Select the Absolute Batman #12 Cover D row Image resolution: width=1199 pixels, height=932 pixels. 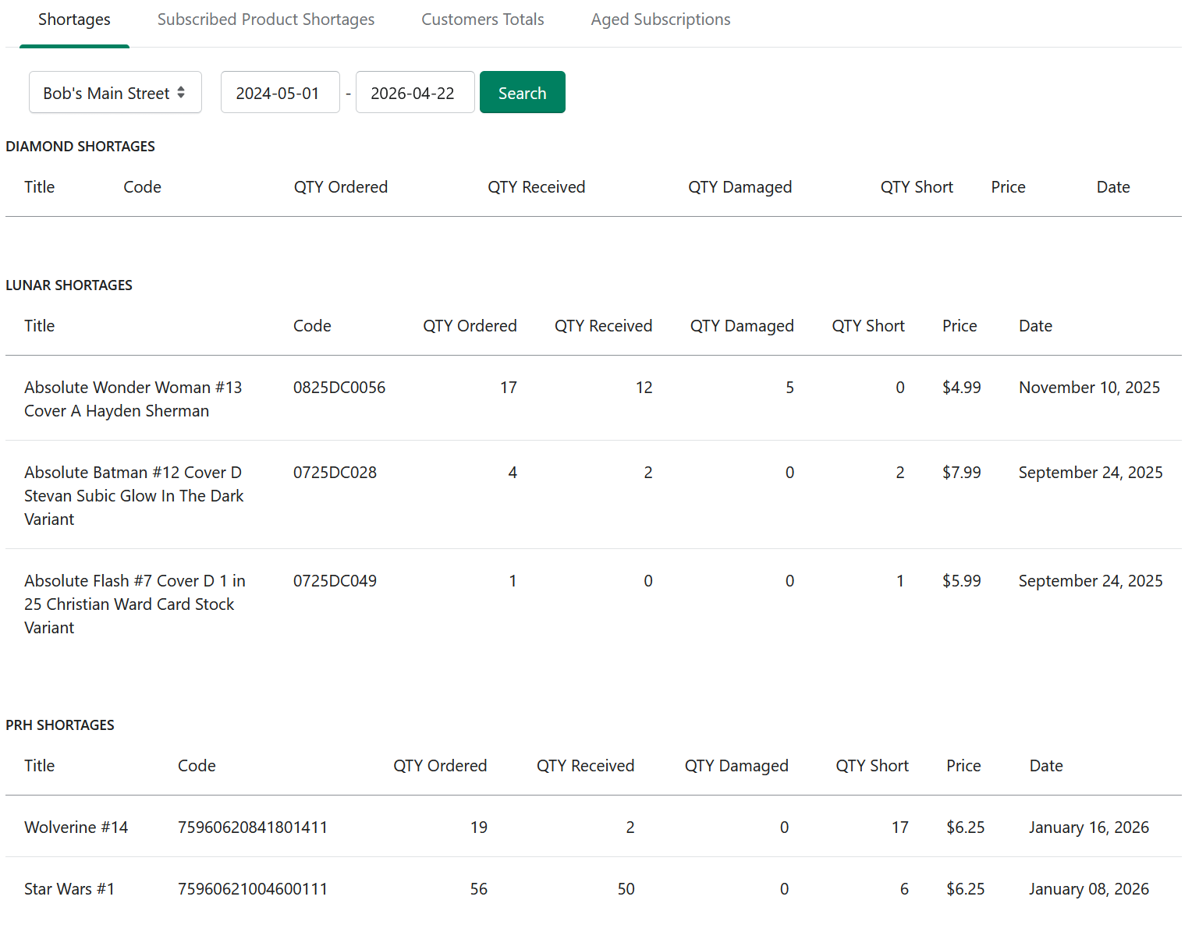click(594, 495)
